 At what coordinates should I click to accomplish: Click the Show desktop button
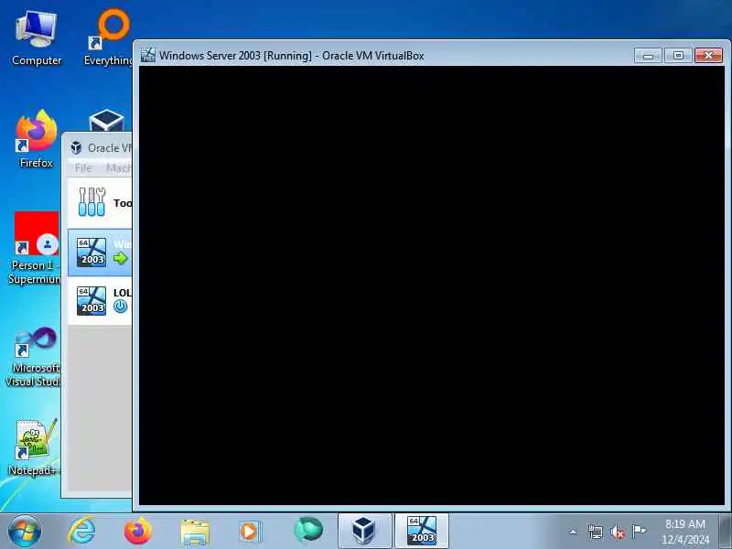pos(726,532)
